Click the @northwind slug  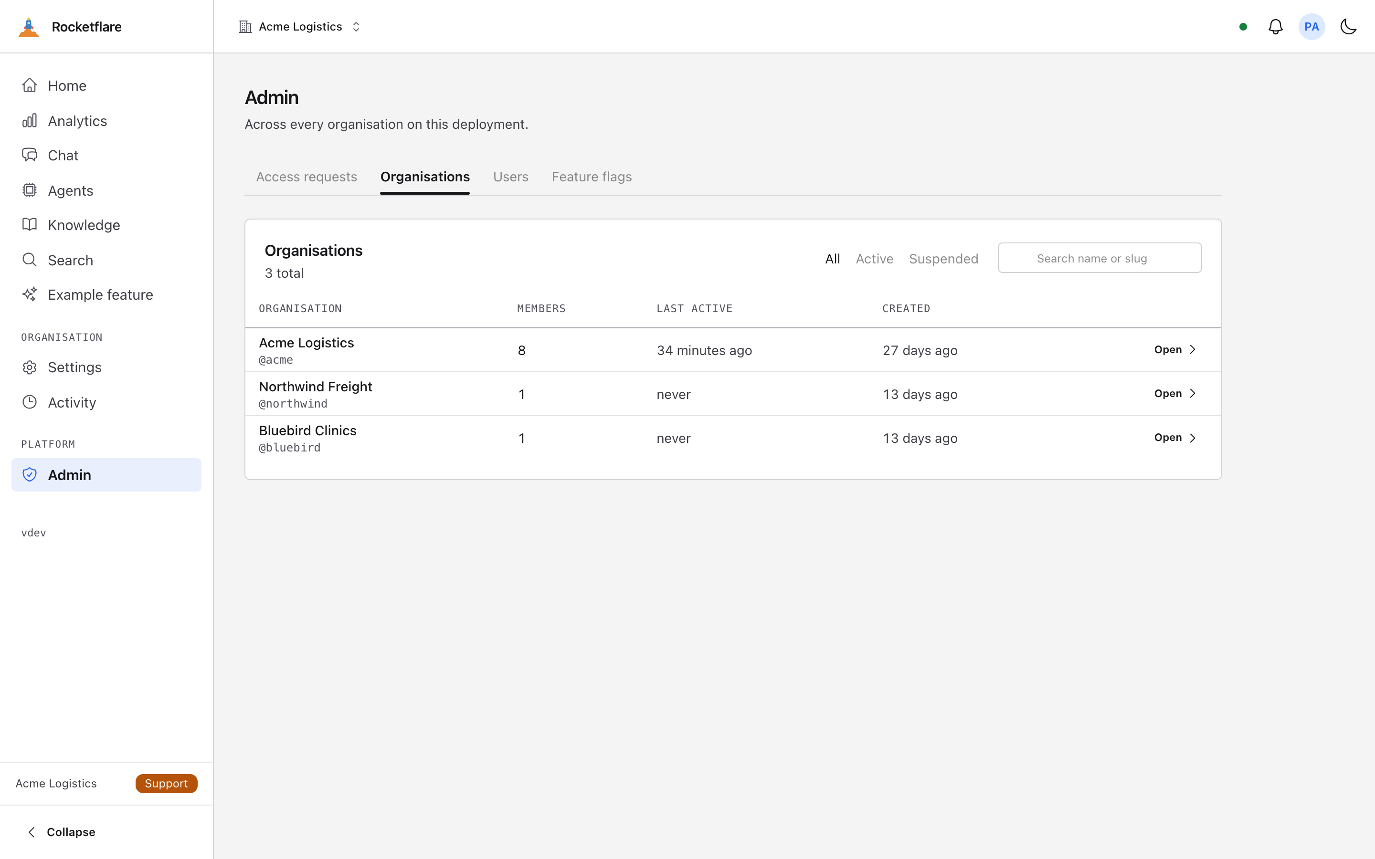click(293, 404)
